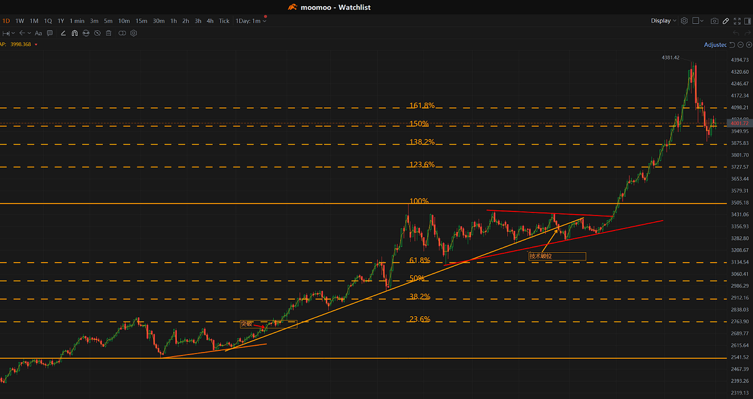The image size is (753, 399).
Task: Open drawing tool settings gear
Action: [x=133, y=33]
